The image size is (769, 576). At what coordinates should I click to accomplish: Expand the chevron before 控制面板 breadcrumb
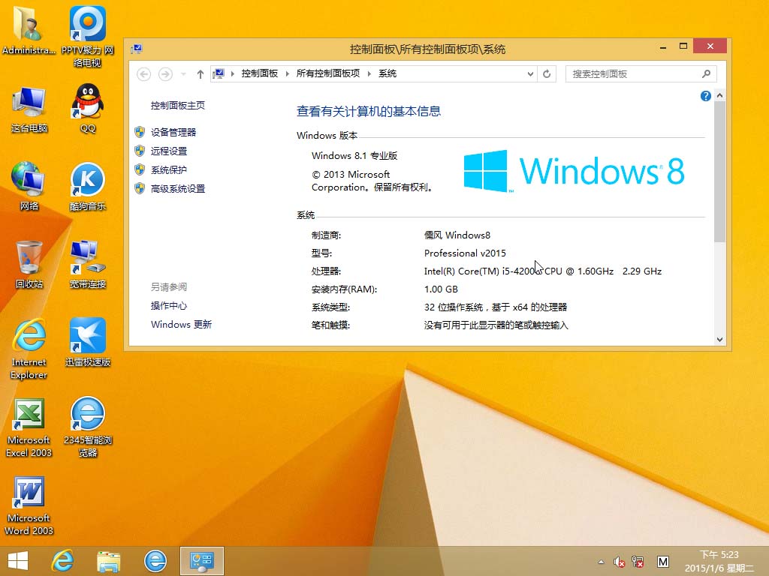pyautogui.click(x=233, y=74)
